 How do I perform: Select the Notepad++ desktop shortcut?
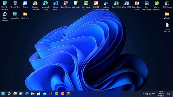pos(76,5)
